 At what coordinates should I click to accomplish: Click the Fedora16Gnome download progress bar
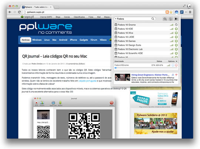[x=146, y=68]
